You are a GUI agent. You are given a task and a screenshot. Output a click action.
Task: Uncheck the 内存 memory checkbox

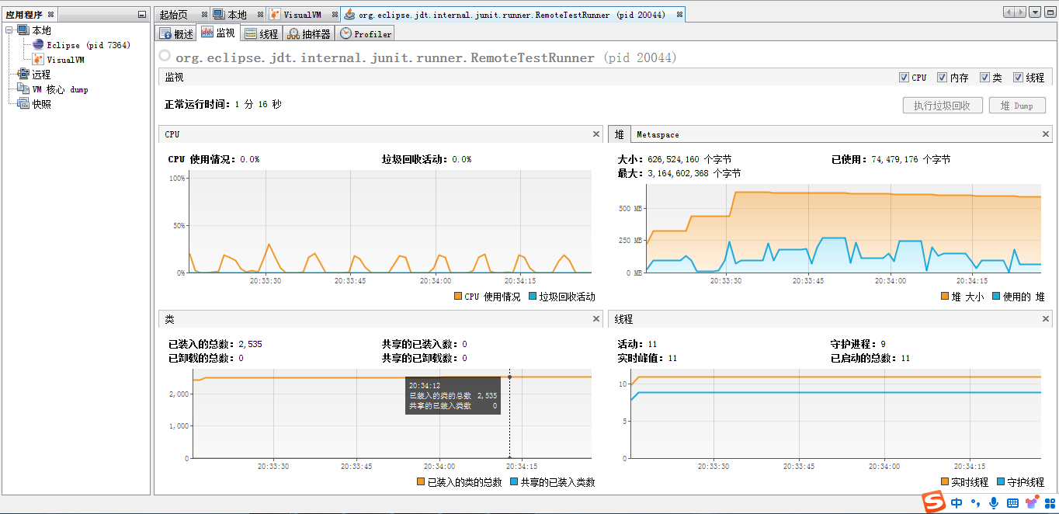[x=942, y=78]
